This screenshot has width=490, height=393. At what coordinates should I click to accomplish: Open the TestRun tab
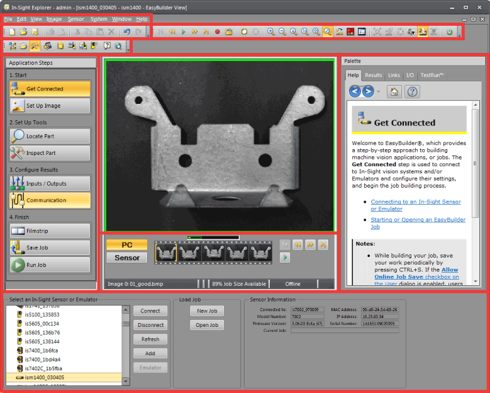(x=432, y=75)
